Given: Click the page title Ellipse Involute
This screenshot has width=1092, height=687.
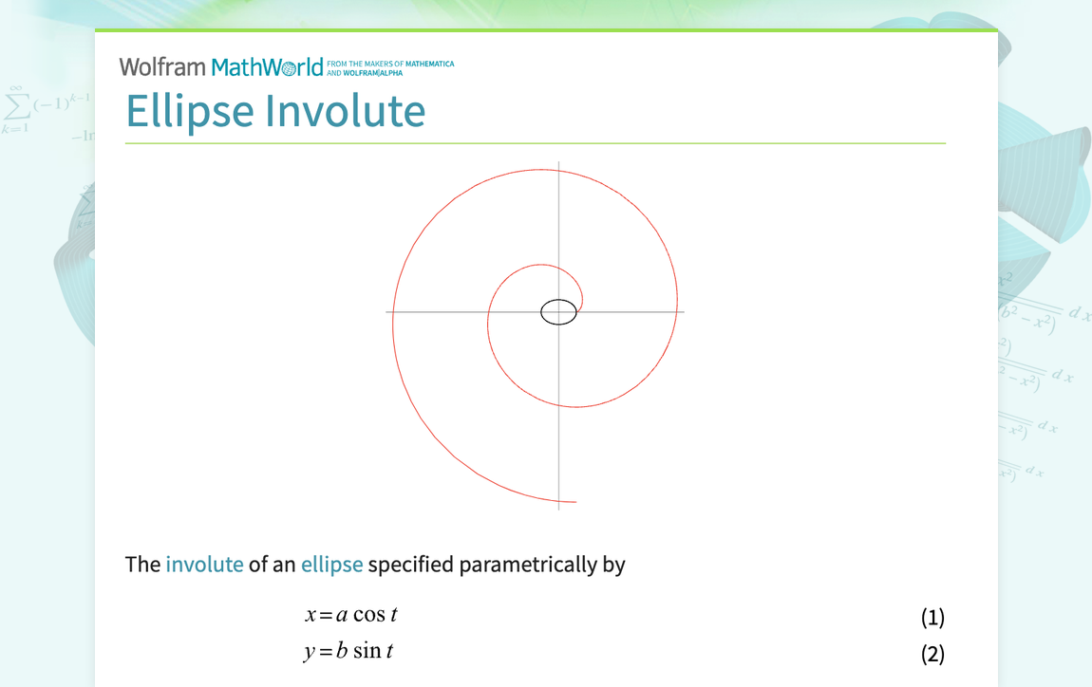Looking at the screenshot, I should click(x=275, y=111).
